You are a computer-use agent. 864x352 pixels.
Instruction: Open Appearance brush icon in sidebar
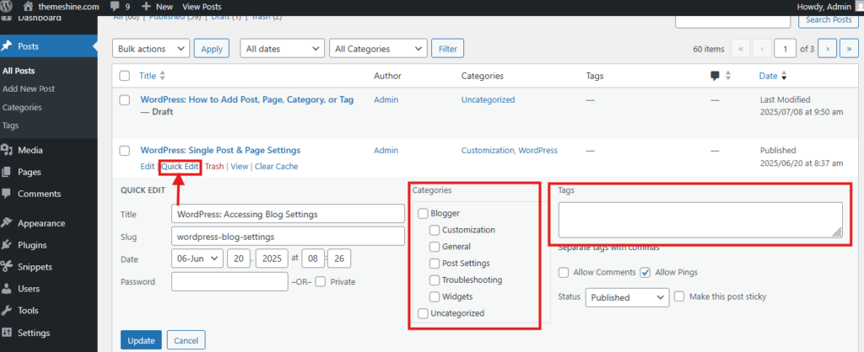(7, 223)
